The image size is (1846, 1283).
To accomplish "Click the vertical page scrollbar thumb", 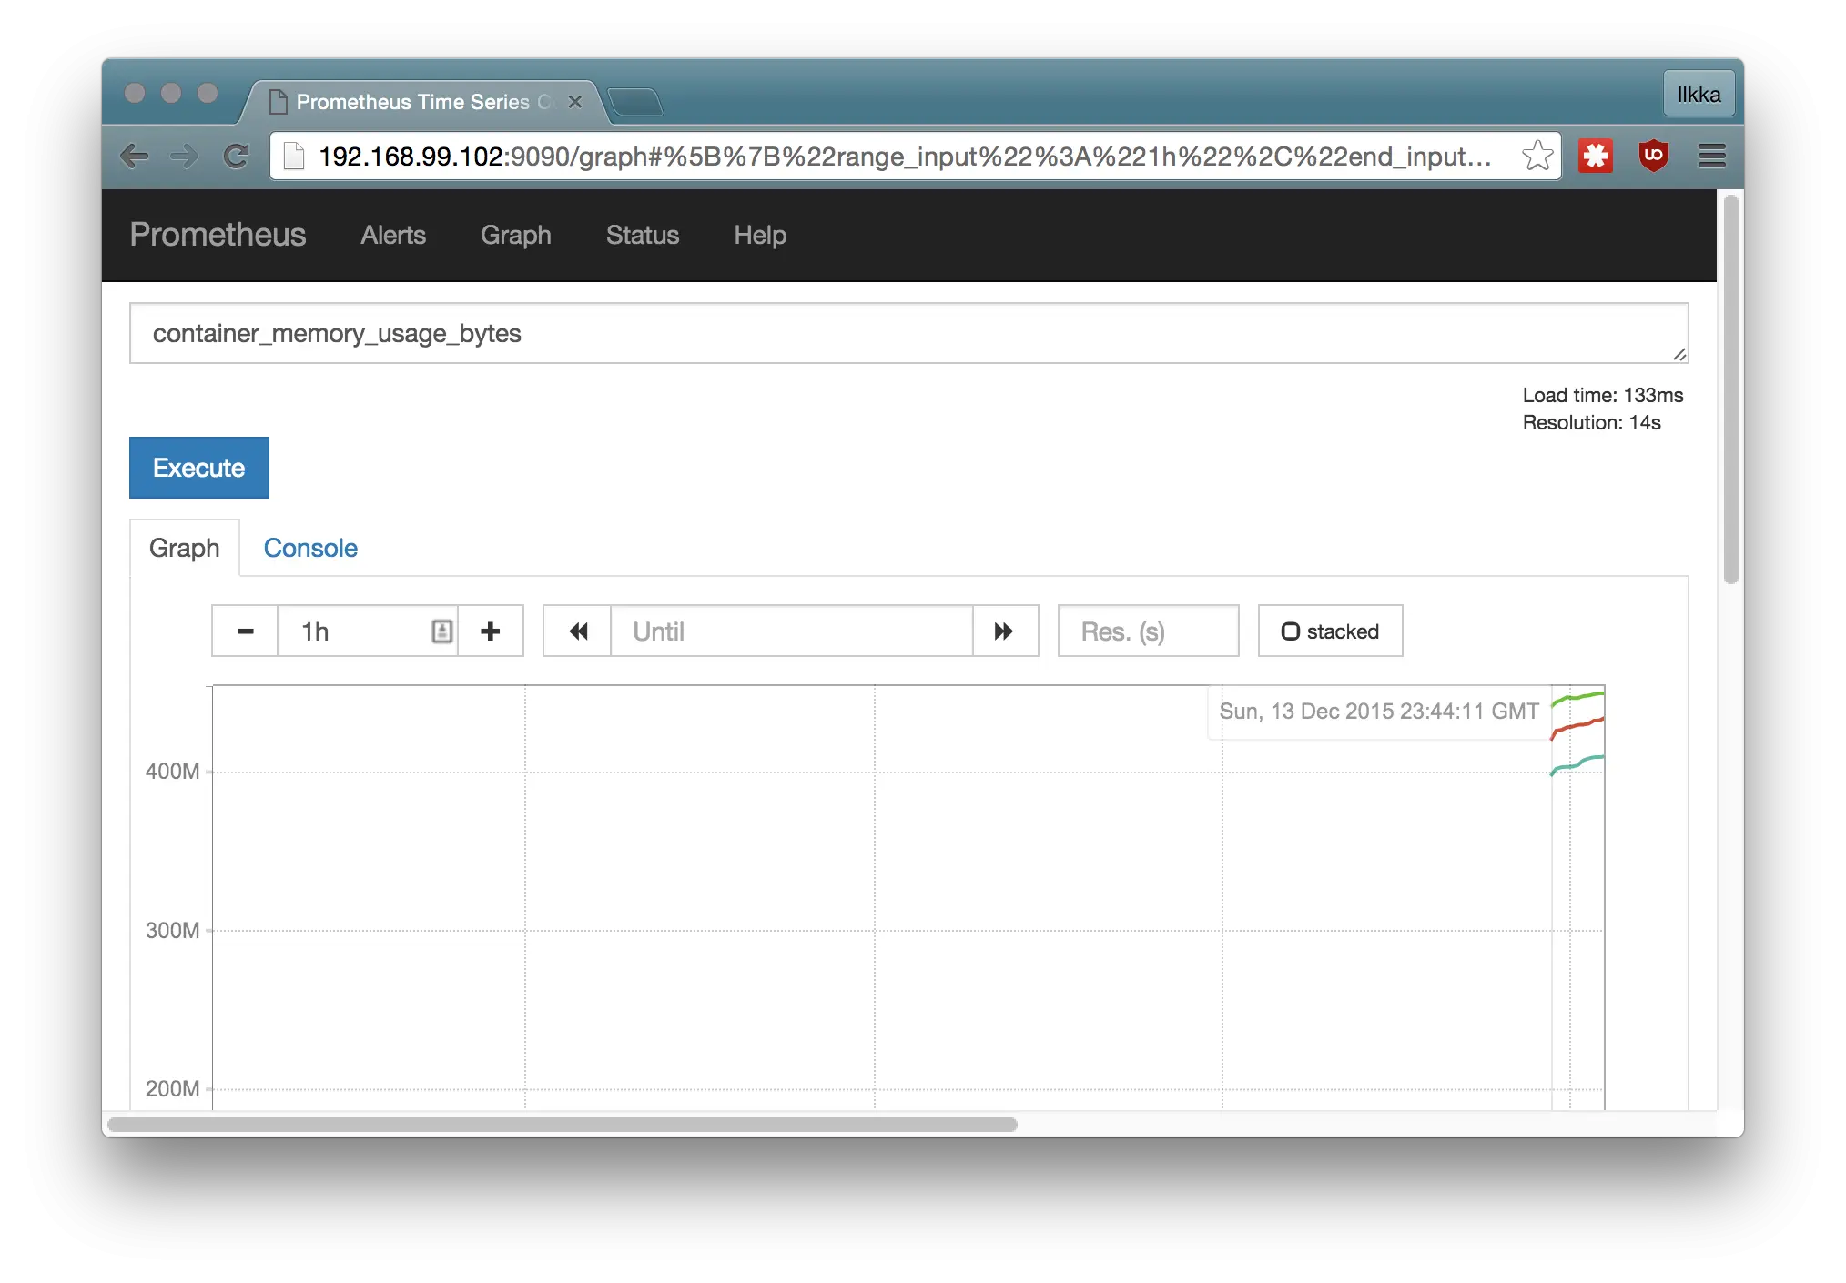I will pos(1730,389).
